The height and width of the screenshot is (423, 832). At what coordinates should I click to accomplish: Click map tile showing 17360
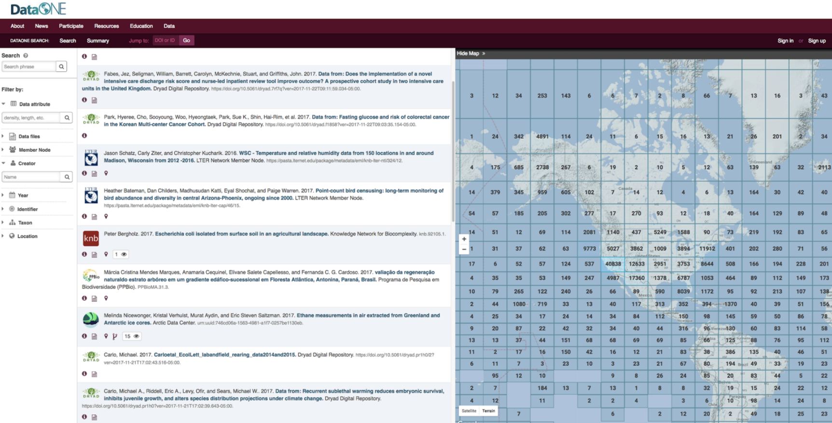coord(636,278)
